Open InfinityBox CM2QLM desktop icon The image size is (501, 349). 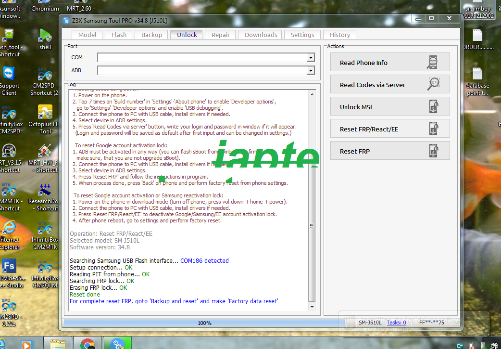[45, 274]
